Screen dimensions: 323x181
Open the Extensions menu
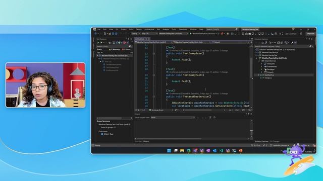183,29
